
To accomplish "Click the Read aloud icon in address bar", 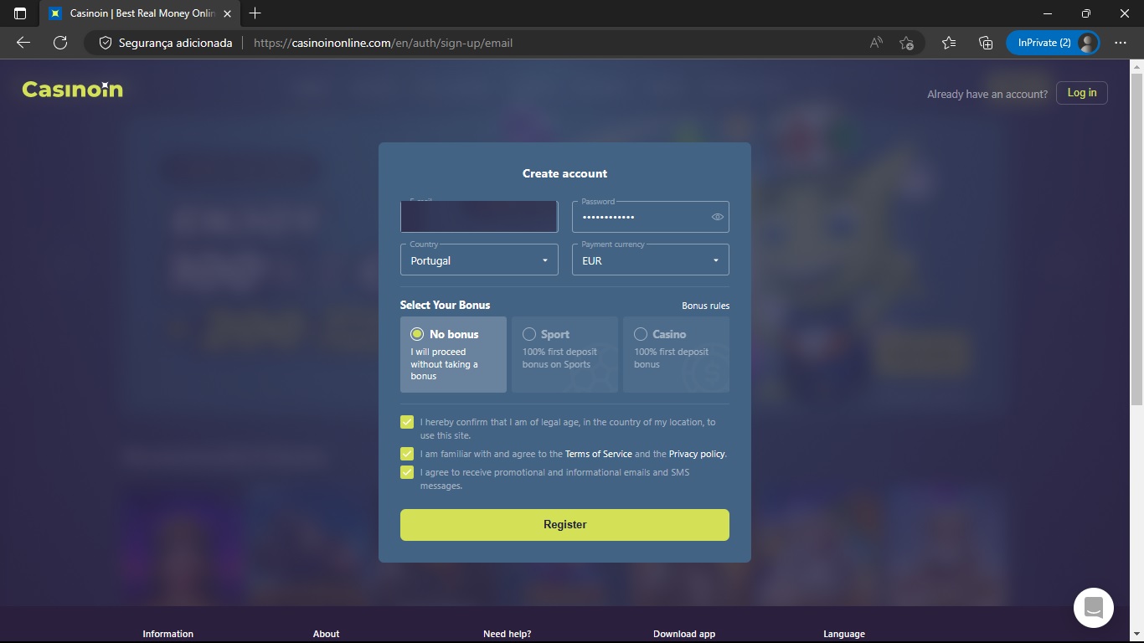I will pyautogui.click(x=876, y=43).
